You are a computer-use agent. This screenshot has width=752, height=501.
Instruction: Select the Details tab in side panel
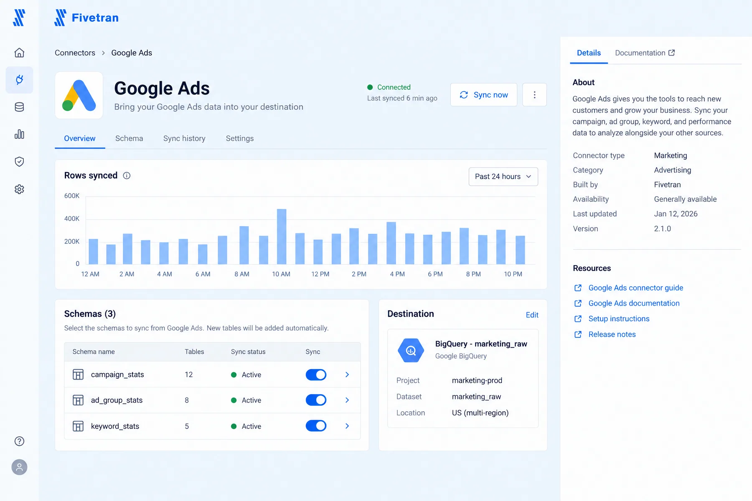pyautogui.click(x=589, y=53)
